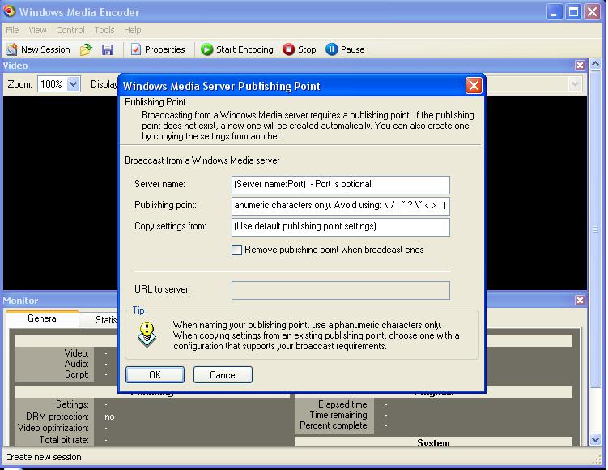The width and height of the screenshot is (608, 470).
Task: Open the File menu
Action: (12, 30)
